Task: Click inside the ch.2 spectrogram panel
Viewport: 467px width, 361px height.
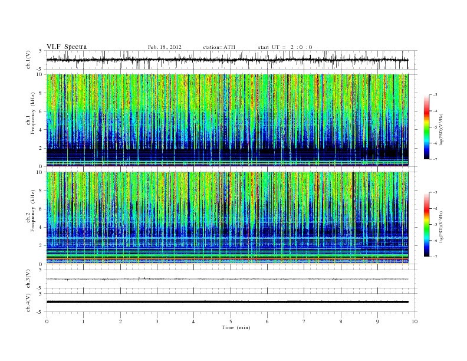Action: 227,218
